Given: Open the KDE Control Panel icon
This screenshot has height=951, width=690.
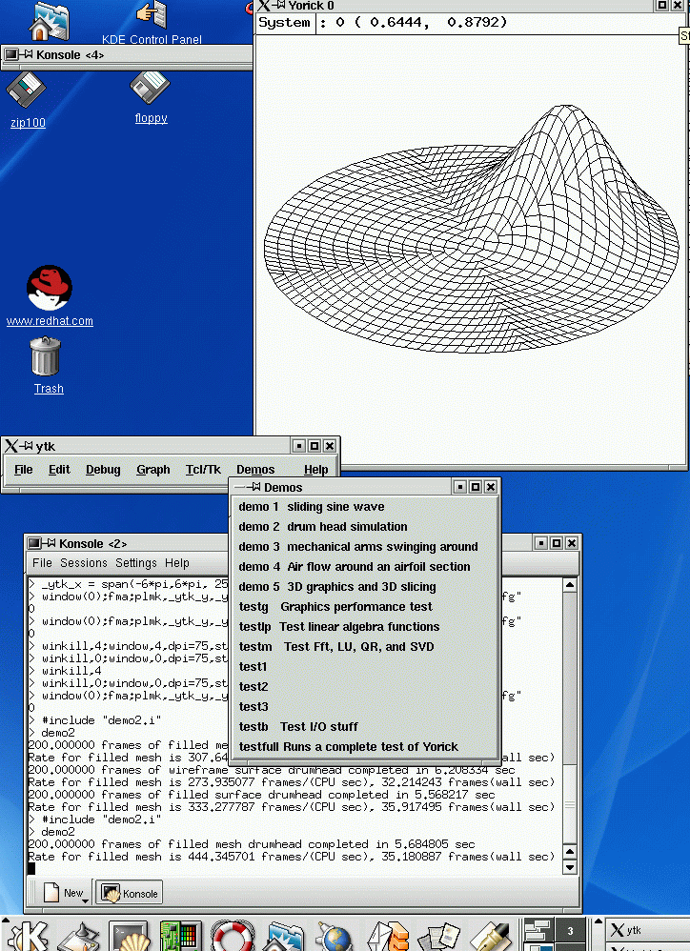Looking at the screenshot, I should coord(152,14).
